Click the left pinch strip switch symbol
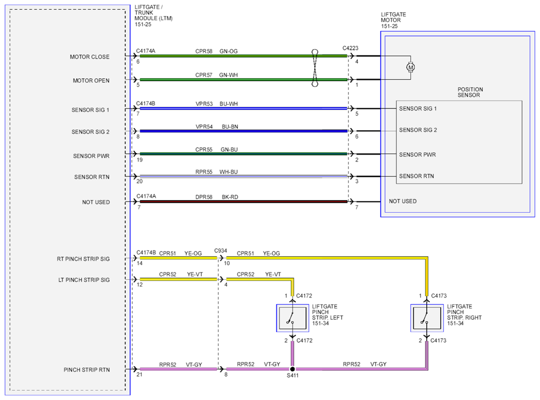This screenshot has width=540, height=400. 292,318
